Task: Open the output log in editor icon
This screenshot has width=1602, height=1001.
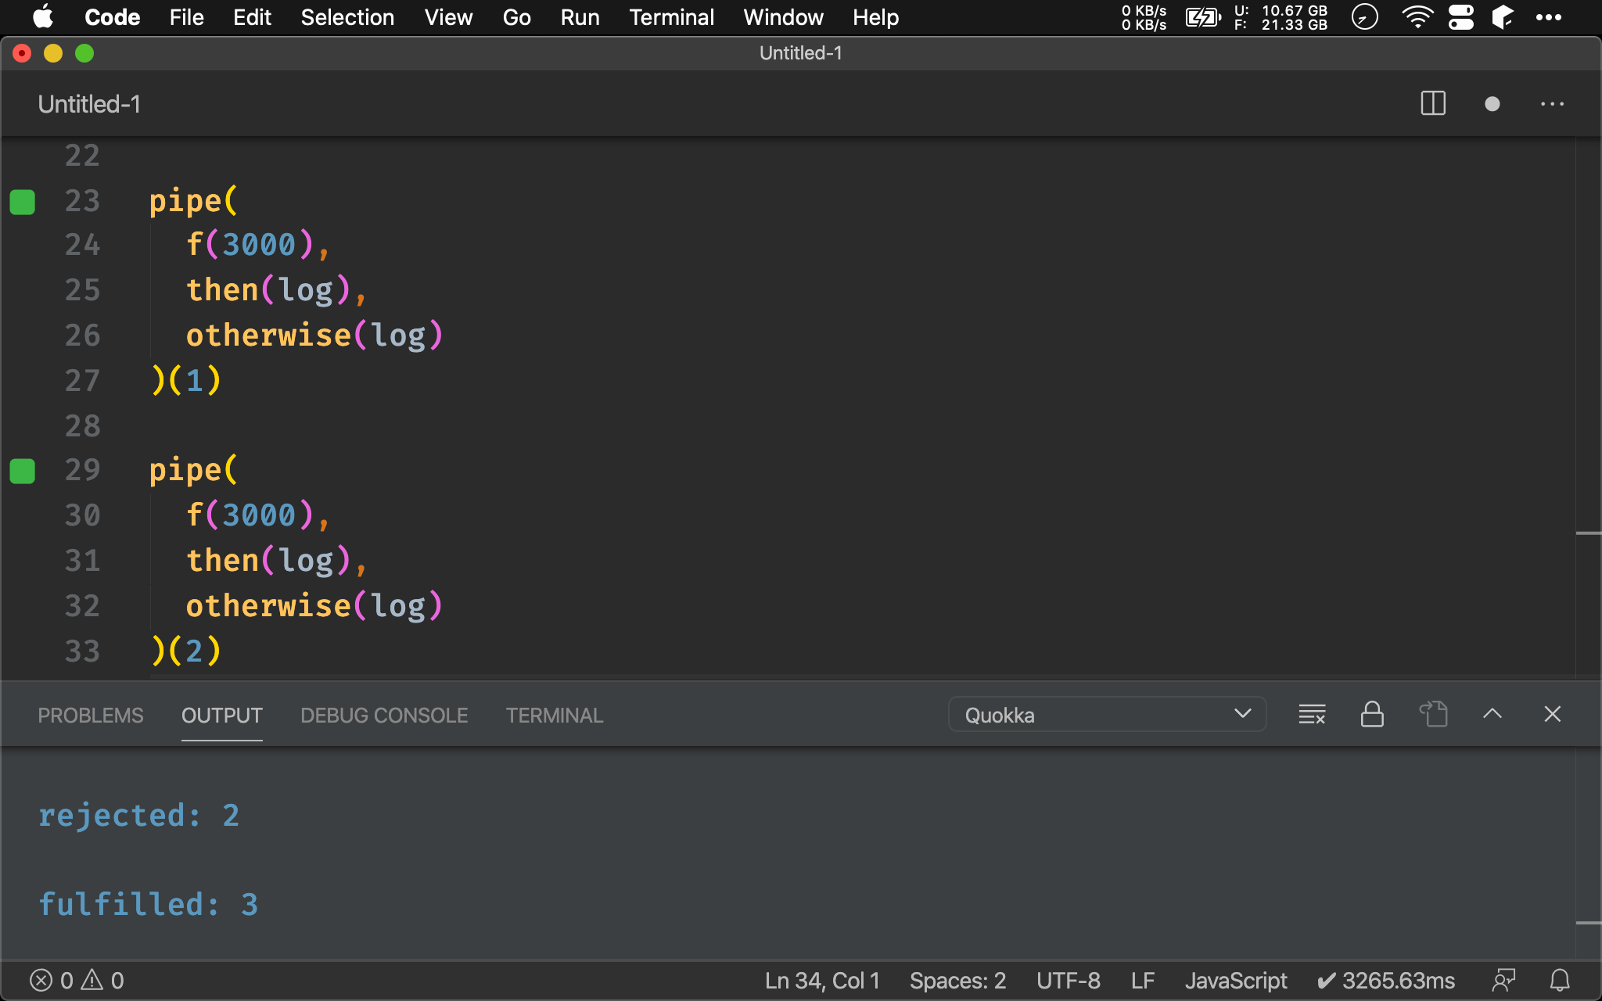Action: (x=1433, y=714)
